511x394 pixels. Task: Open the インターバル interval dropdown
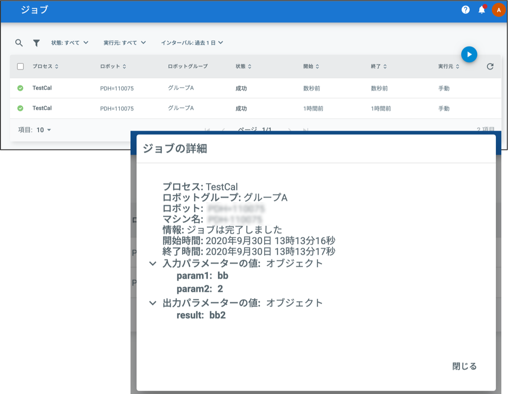(193, 42)
